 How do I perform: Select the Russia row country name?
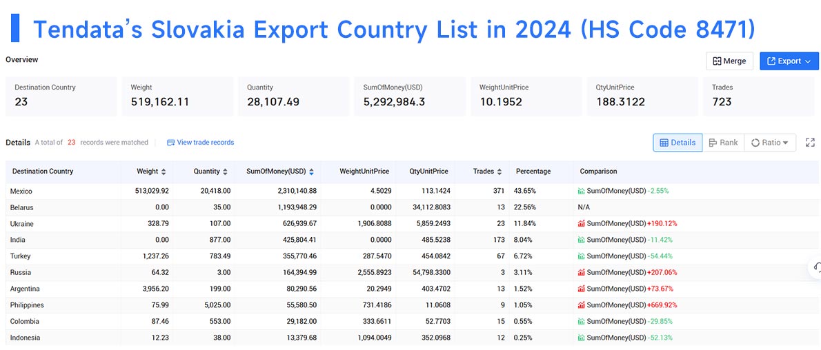click(x=21, y=272)
